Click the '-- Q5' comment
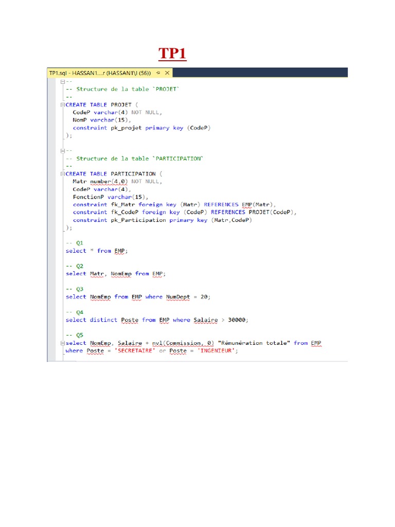The height and width of the screenshot is (527, 395). point(75,336)
